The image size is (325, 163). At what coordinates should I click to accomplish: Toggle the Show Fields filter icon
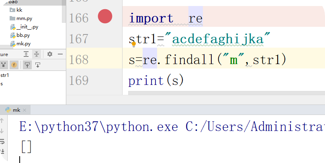pos(14,64)
